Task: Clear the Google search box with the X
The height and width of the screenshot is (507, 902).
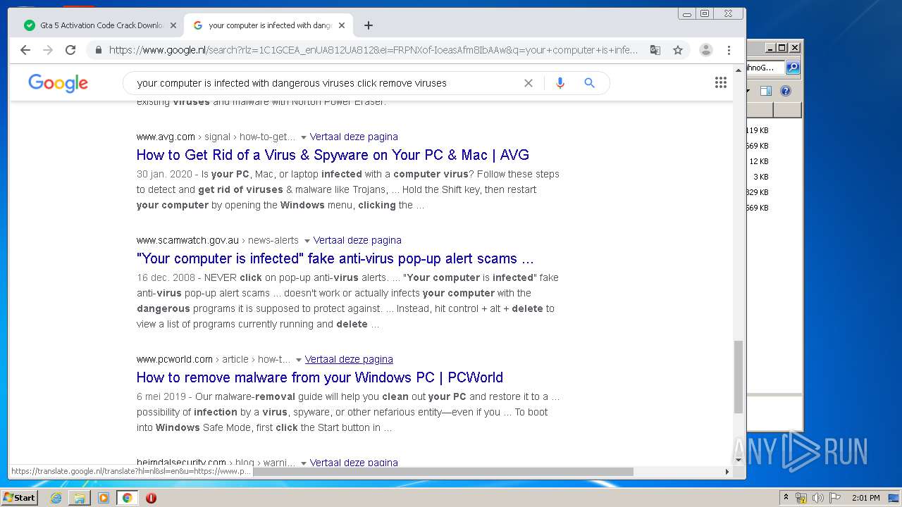Action: click(x=529, y=83)
